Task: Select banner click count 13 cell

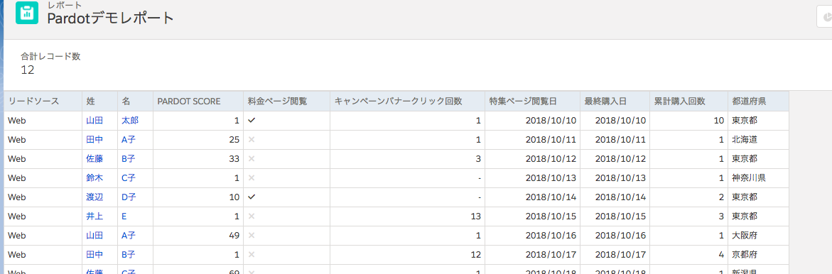Action: [x=407, y=216]
